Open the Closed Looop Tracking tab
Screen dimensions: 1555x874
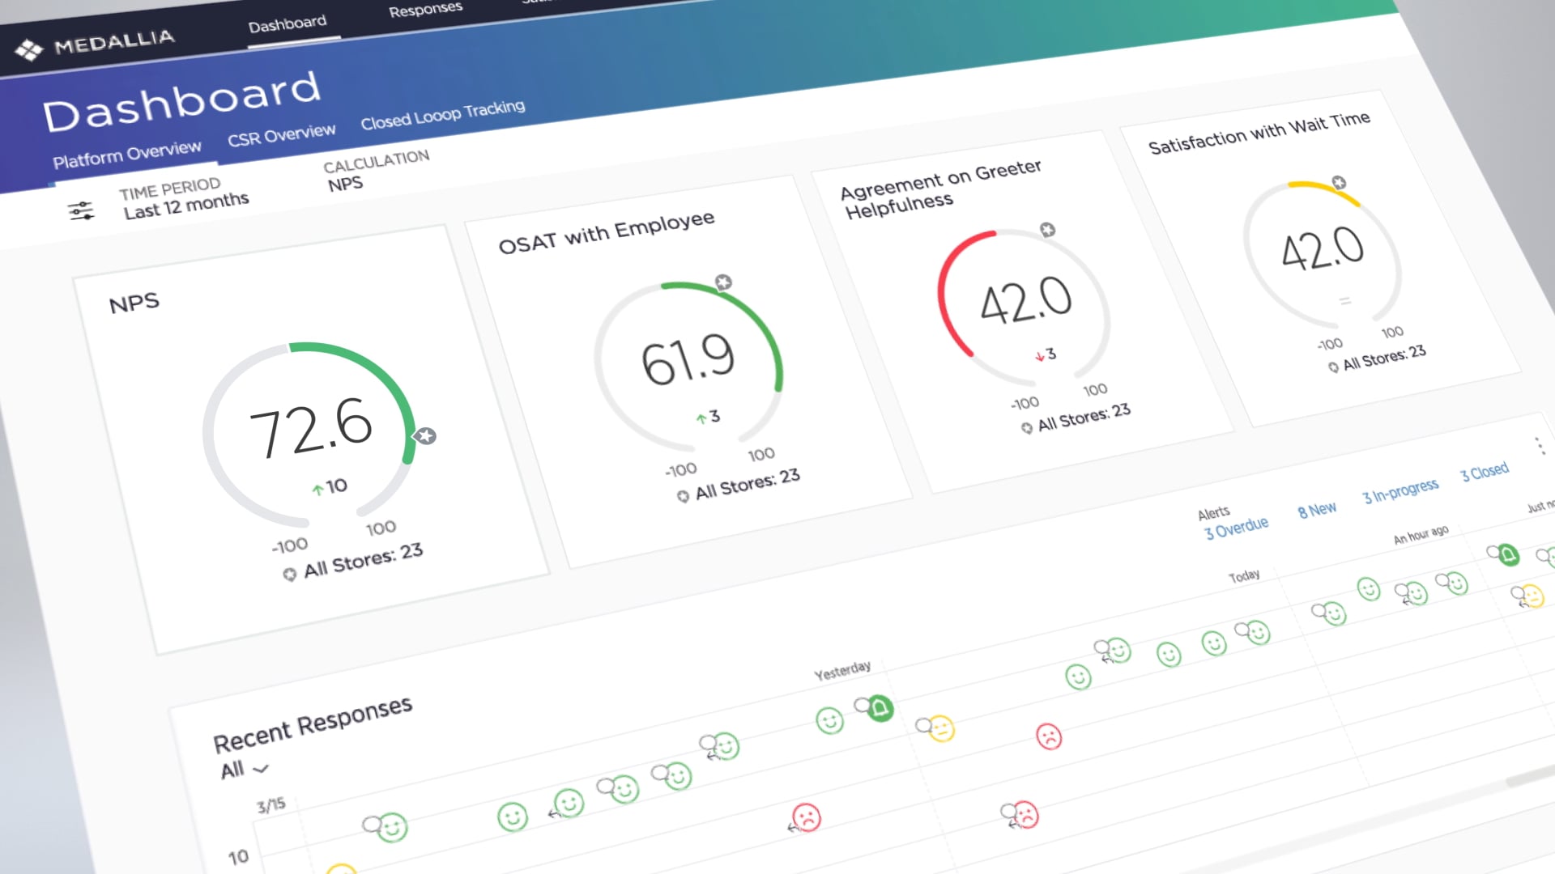point(442,115)
